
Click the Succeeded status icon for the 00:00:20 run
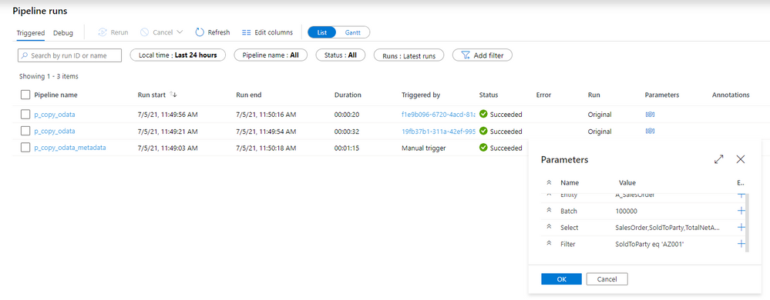pyautogui.click(x=483, y=114)
